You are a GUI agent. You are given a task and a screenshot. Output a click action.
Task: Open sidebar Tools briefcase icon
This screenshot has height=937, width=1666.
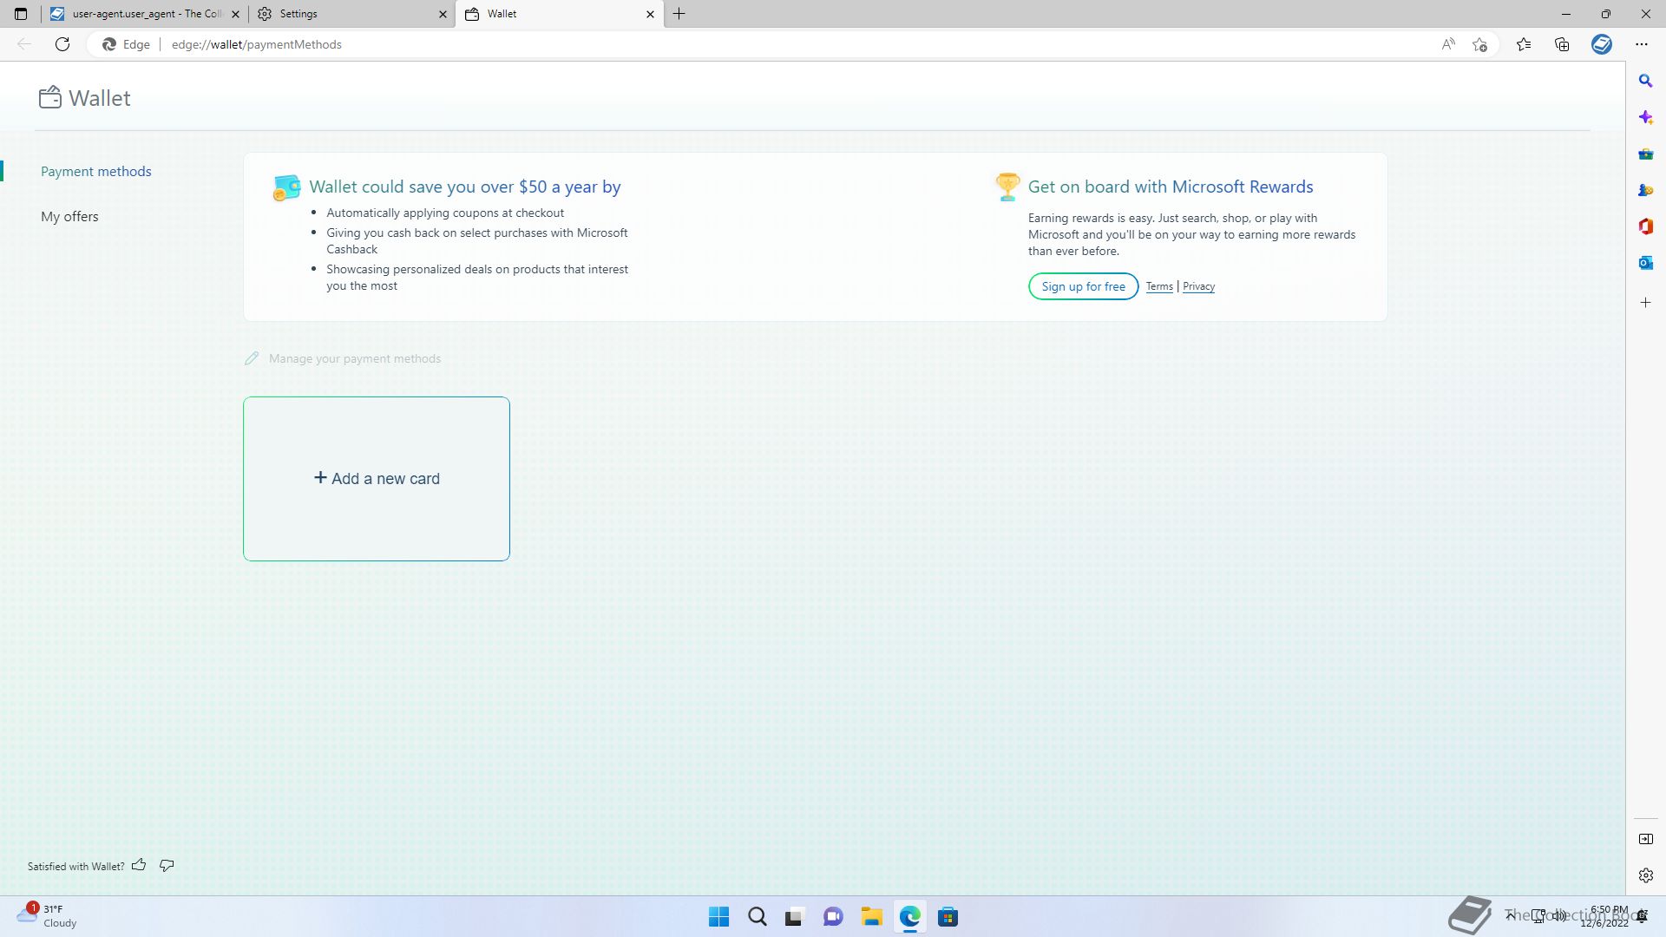click(1646, 154)
